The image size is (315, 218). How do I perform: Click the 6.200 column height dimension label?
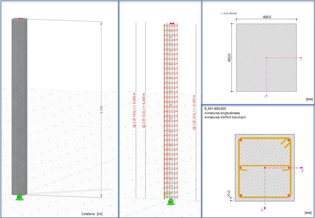(101, 109)
